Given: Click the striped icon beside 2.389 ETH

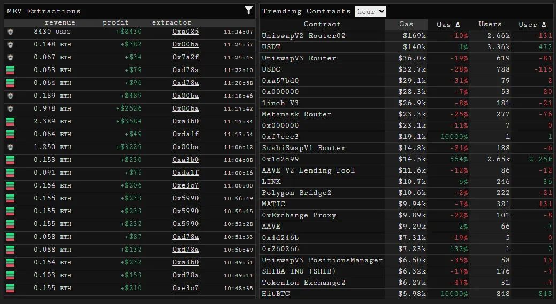Looking at the screenshot, I should [x=10, y=121].
